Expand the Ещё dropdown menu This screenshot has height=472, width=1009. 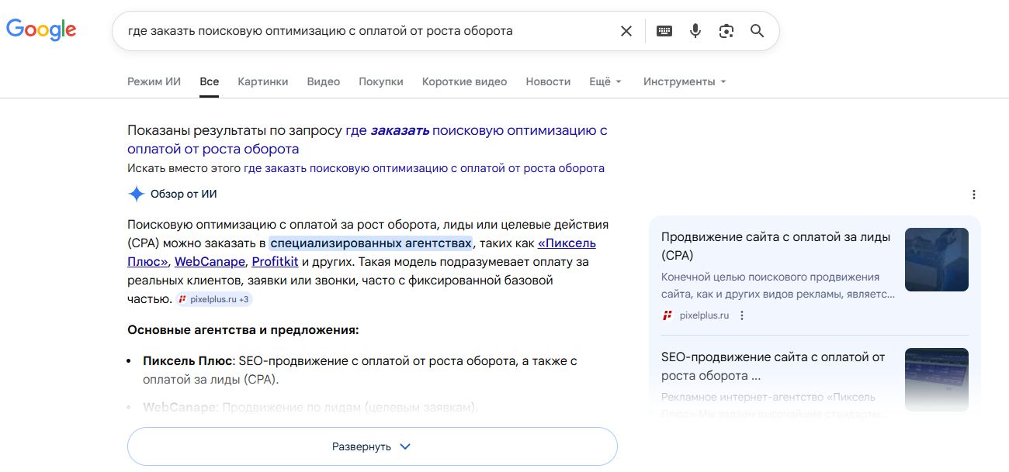click(605, 81)
